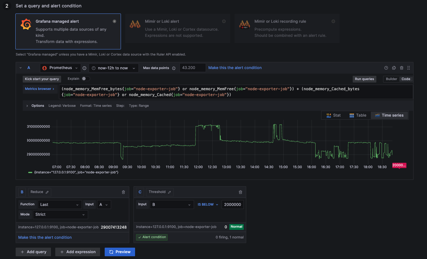Edit the Reduce expression type with pencil icon
Screen dimensions: 427x259
pyautogui.click(x=47, y=192)
